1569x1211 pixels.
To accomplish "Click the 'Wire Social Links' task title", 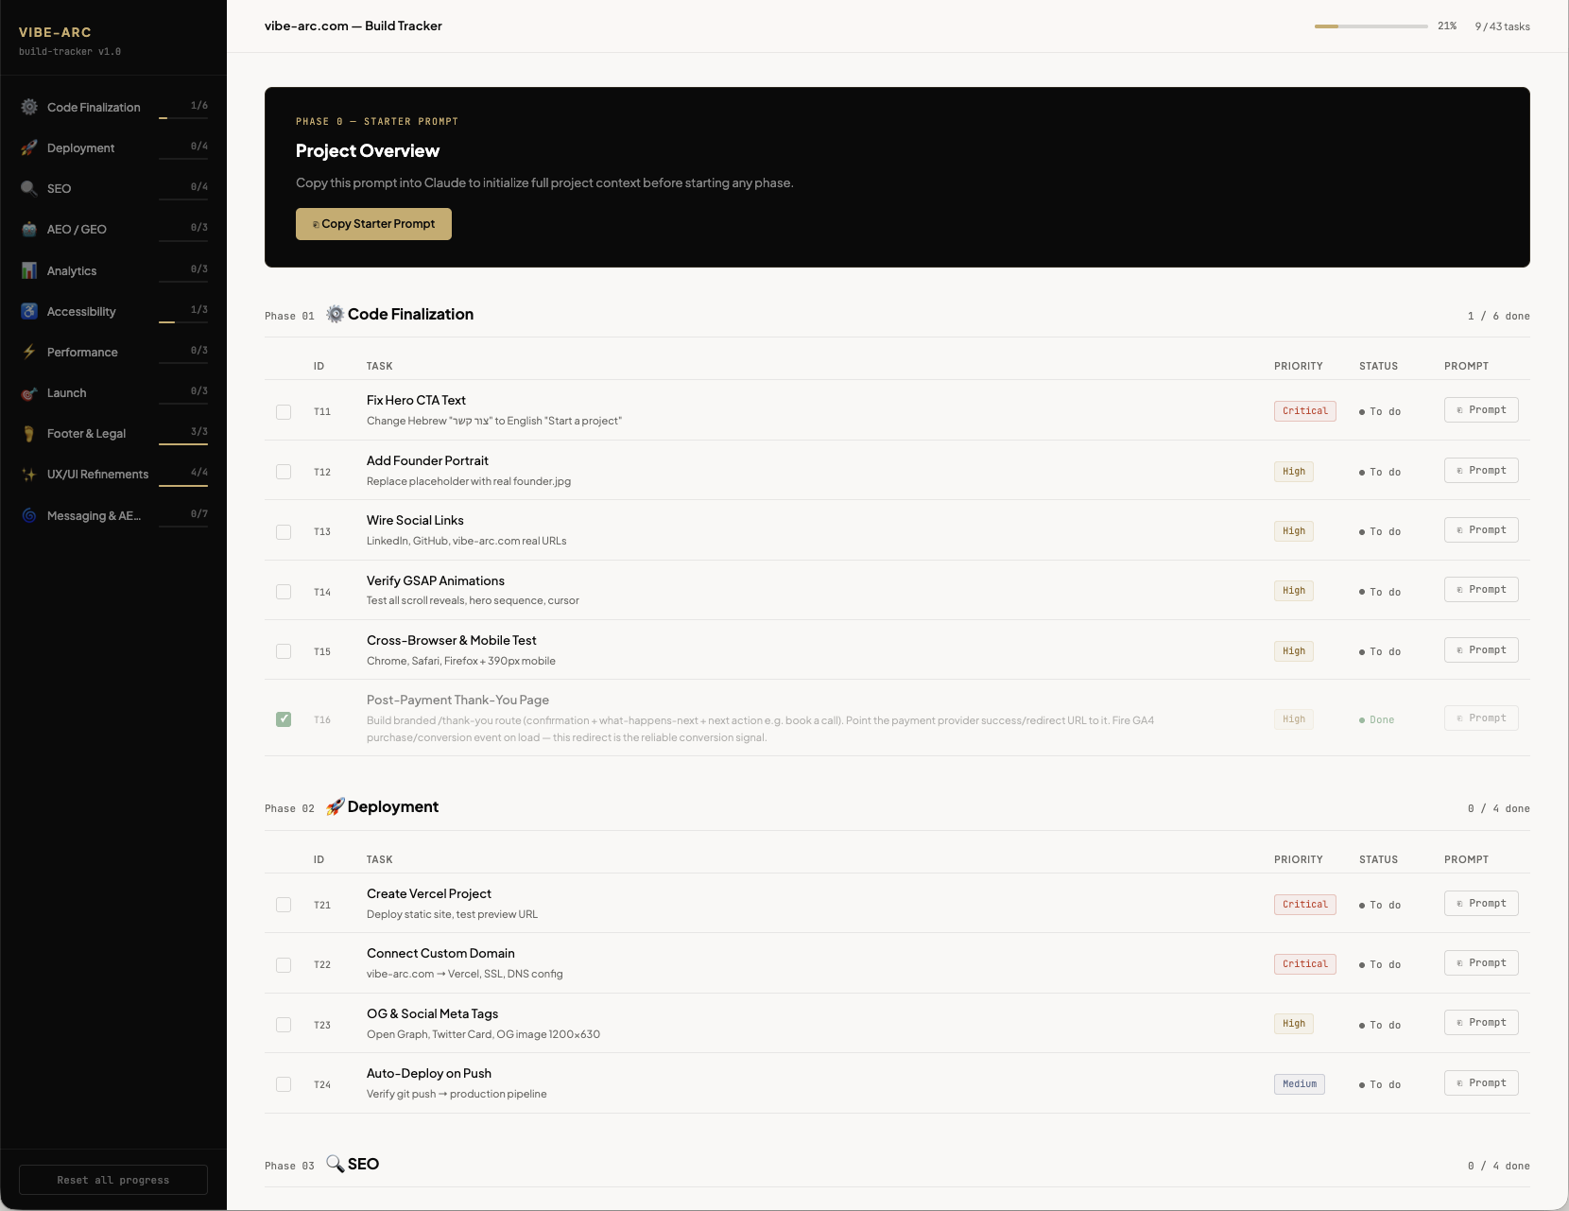I will [415, 520].
